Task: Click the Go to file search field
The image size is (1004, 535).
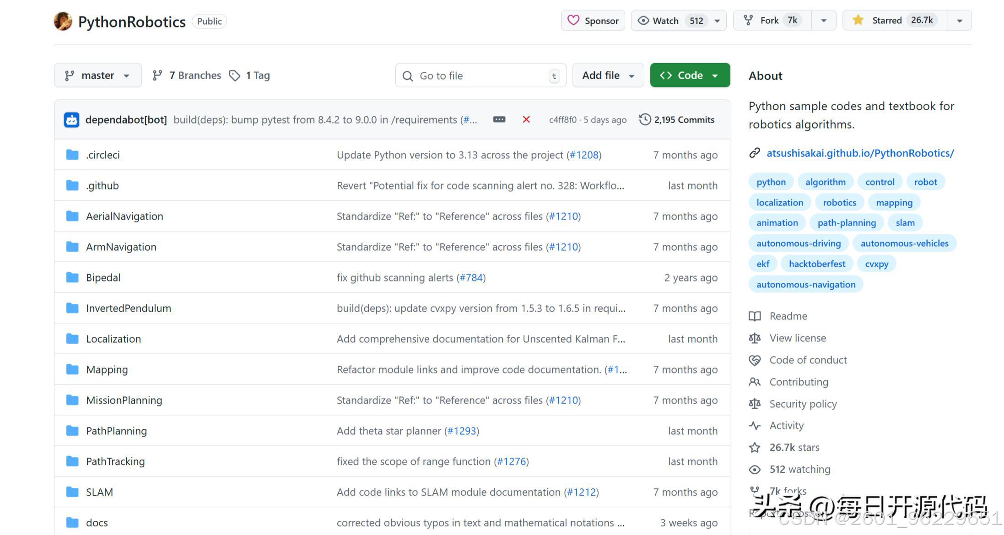Action: coord(480,76)
